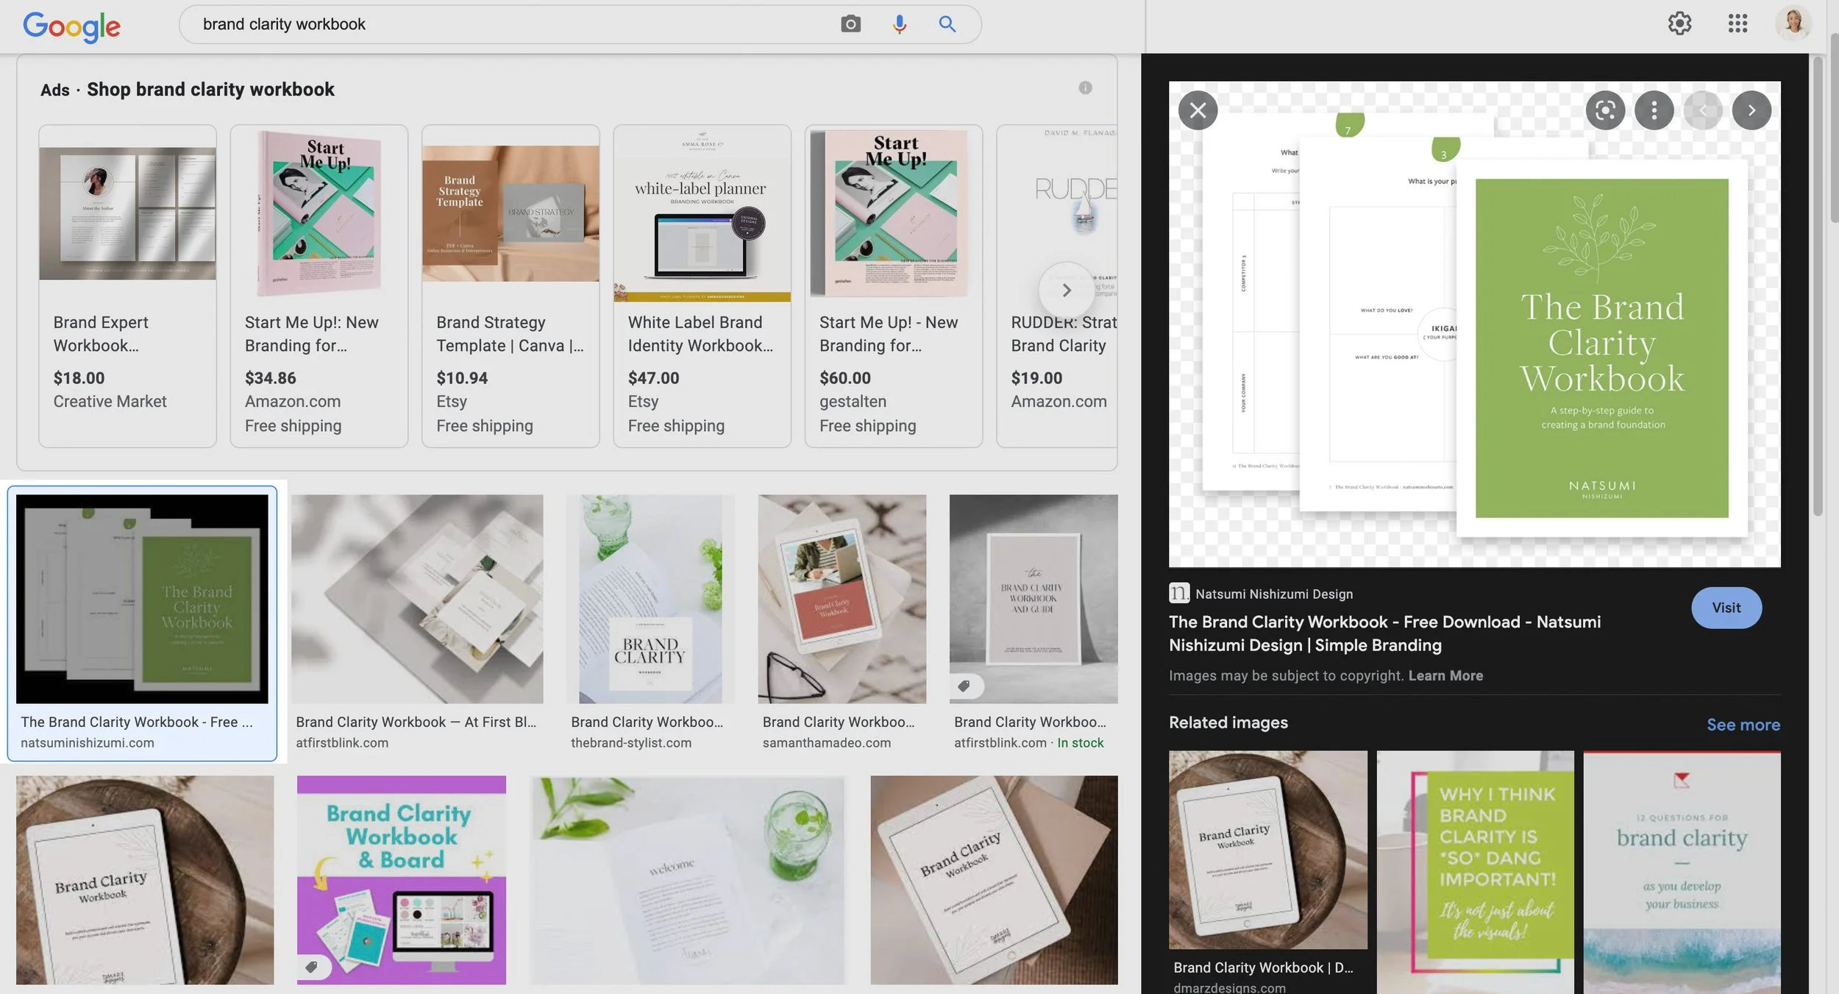Search within this image using the Lens icon
The image size is (1839, 994).
1604,110
